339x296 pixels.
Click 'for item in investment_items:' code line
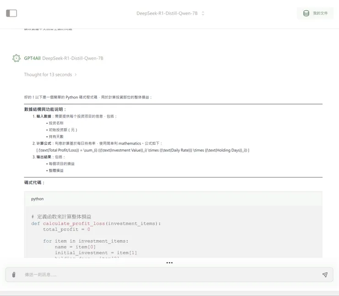tap(86, 241)
